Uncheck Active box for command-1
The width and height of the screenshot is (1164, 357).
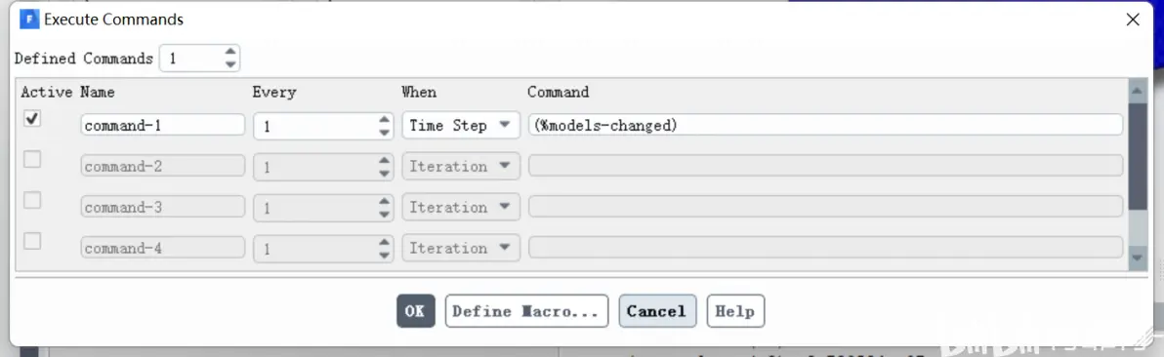32,119
